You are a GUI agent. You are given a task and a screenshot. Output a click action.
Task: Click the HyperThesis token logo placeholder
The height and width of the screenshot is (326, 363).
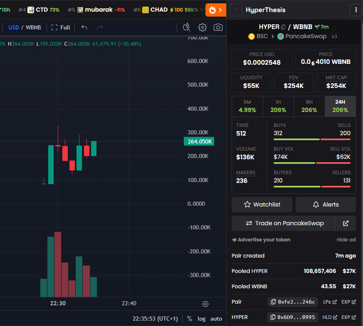(x=236, y=10)
